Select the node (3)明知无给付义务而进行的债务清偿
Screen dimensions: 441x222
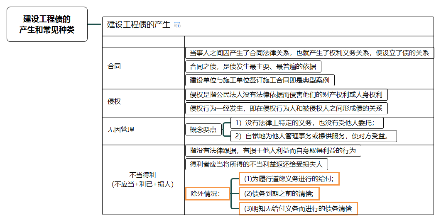pos(298,208)
